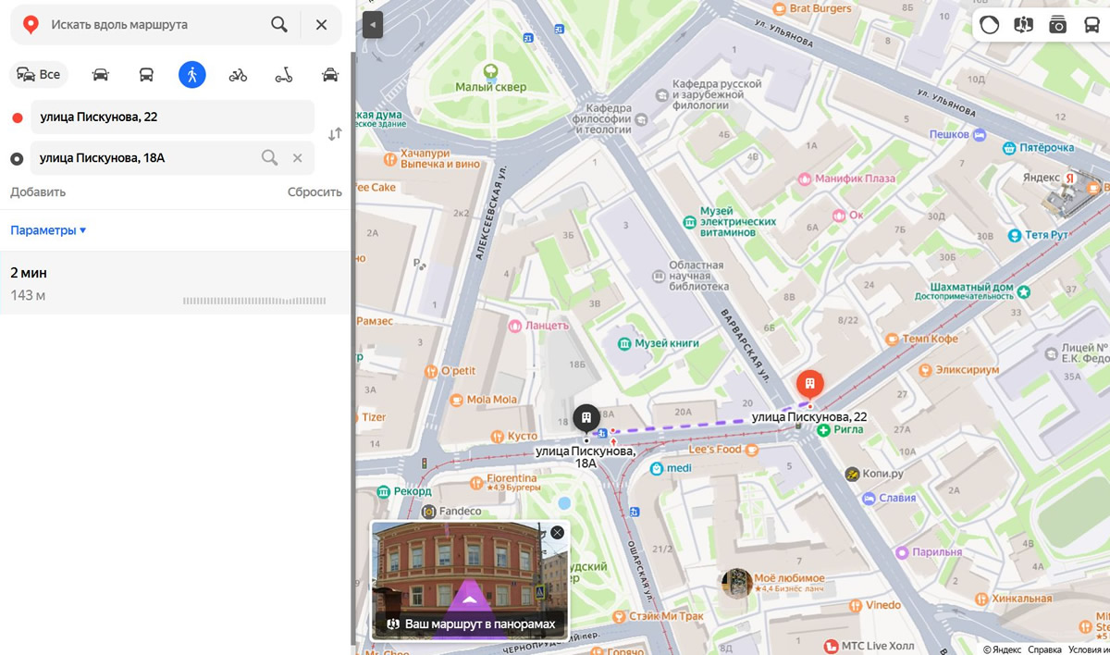1110x655 pixels.
Task: Show public transport on map
Action: (x=1091, y=25)
